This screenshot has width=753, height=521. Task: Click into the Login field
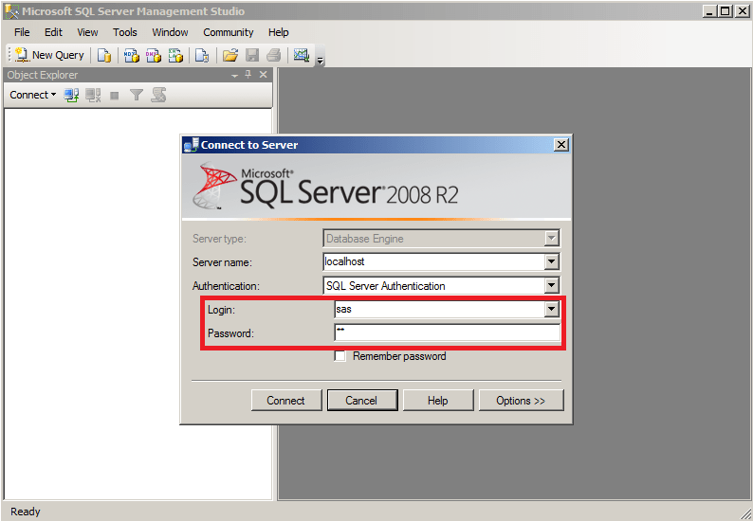[x=440, y=310]
